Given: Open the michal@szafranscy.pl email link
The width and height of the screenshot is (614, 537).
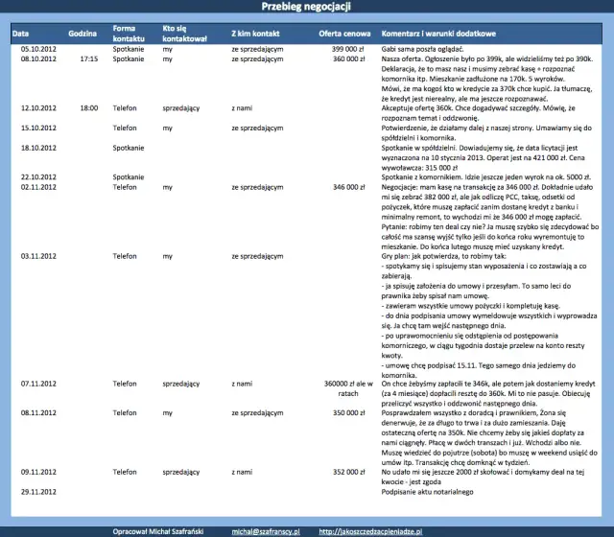Looking at the screenshot, I should [267, 530].
